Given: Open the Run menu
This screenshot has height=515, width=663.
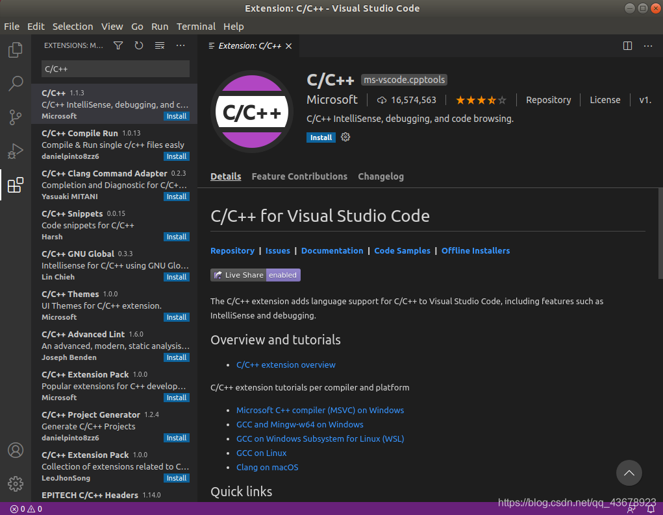Looking at the screenshot, I should [x=160, y=26].
